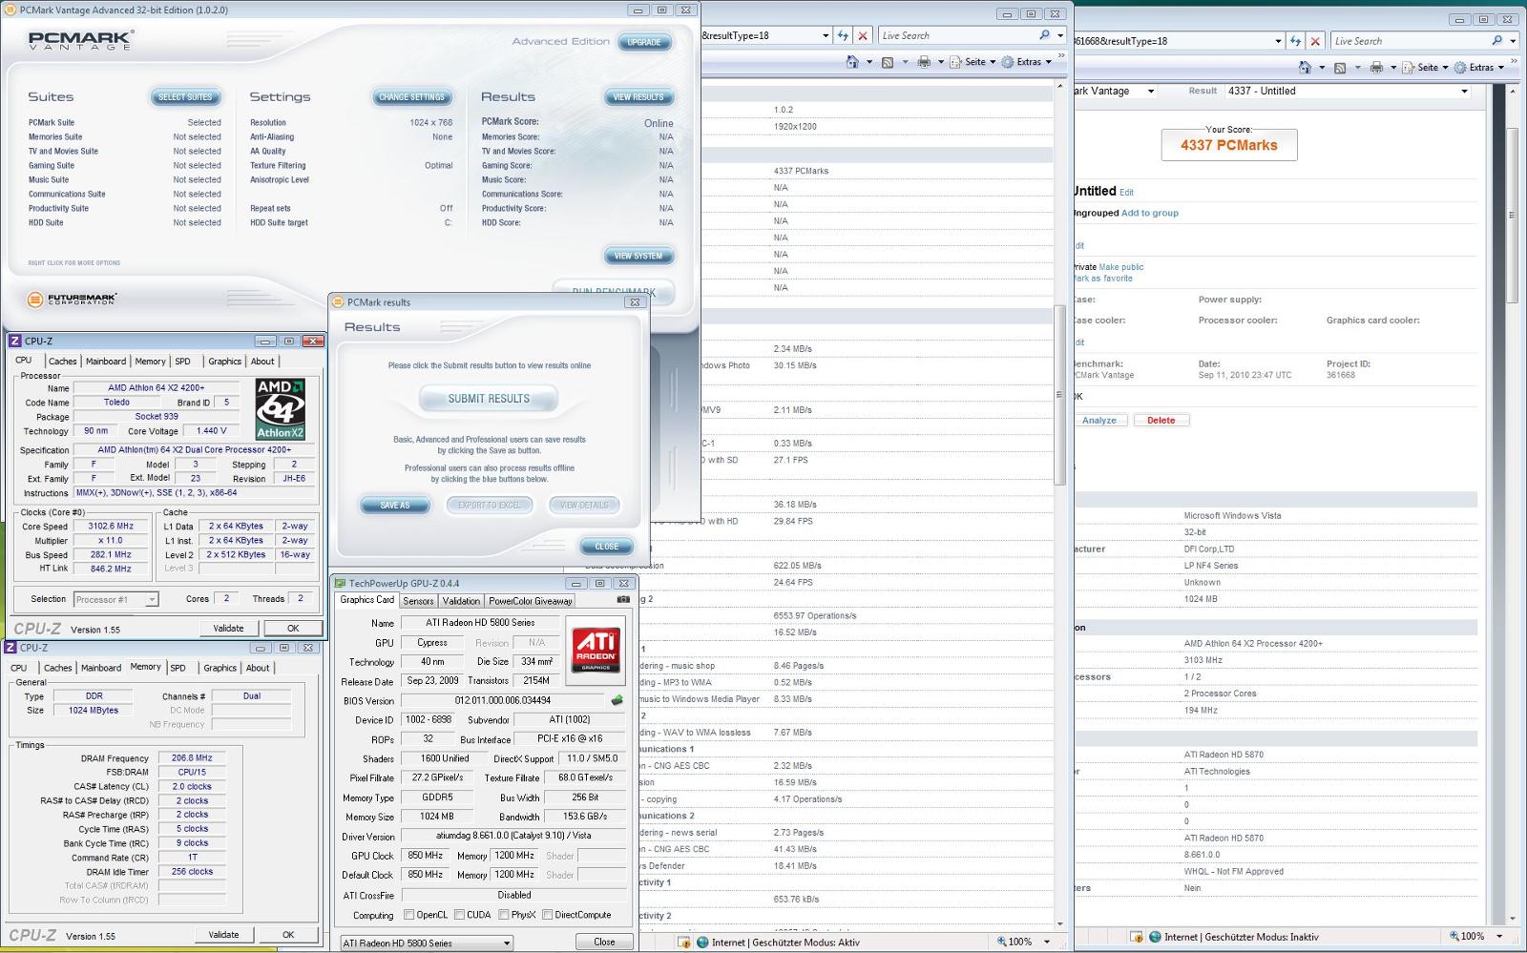This screenshot has width=1527, height=953.
Task: Click the 4337 PCMarks score text
Action: 1228,145
